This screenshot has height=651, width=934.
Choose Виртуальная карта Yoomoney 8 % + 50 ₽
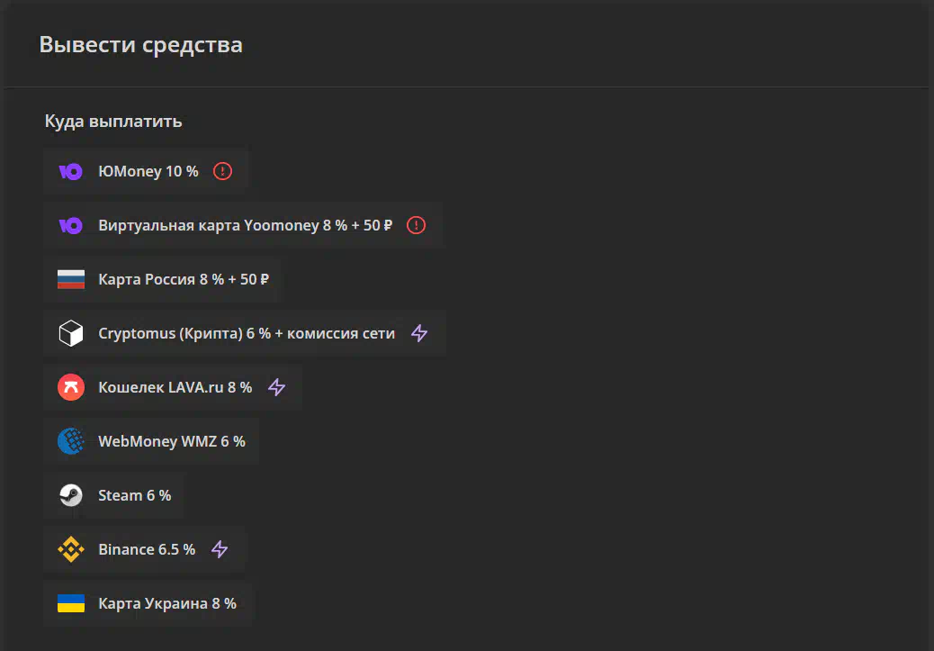244,225
